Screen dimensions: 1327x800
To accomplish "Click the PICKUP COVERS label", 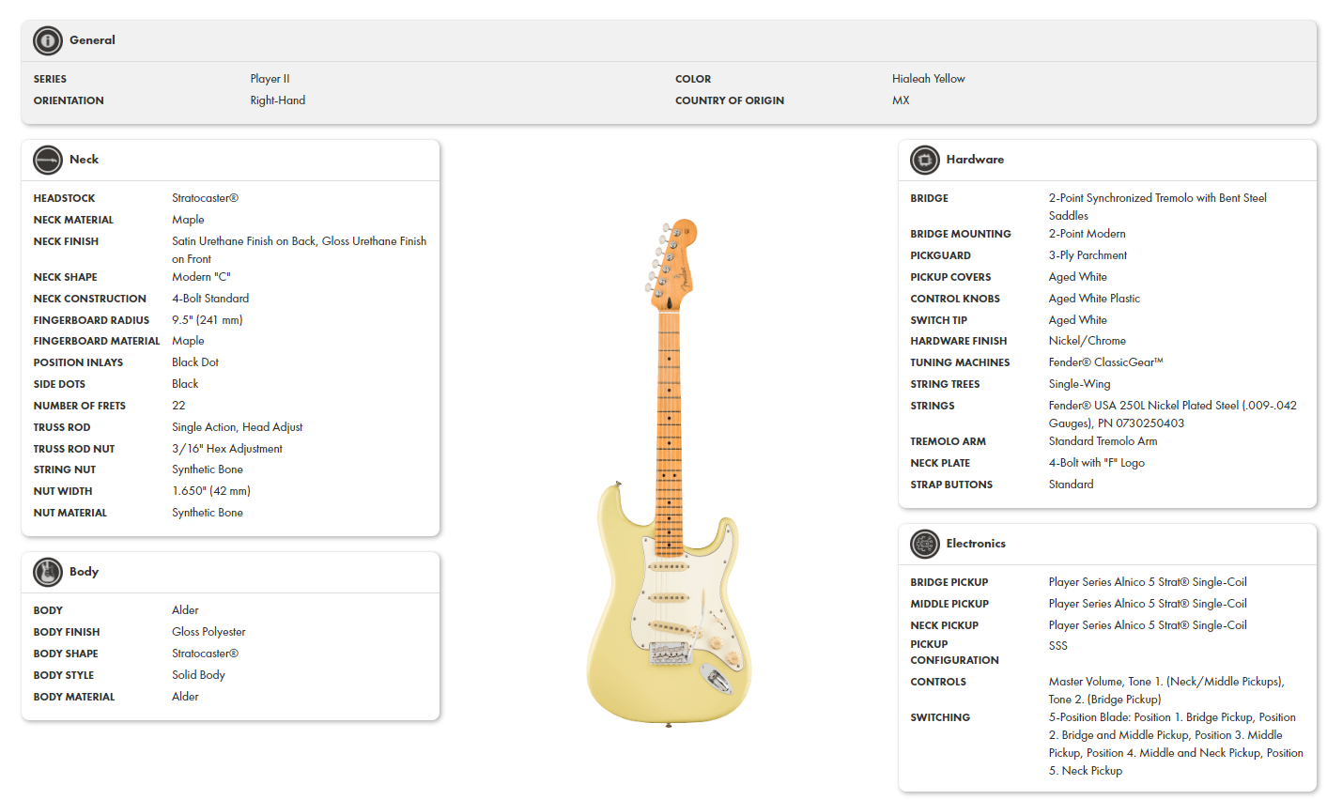I will [x=950, y=277].
